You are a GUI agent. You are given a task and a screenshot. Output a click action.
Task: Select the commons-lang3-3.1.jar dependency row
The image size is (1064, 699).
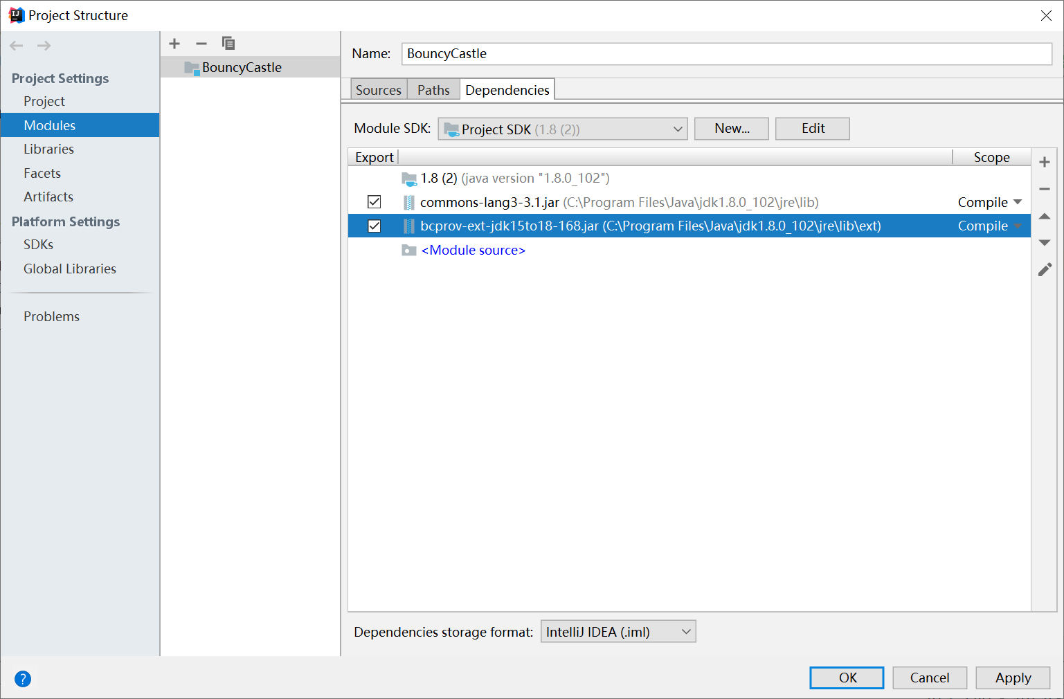pyautogui.click(x=689, y=202)
